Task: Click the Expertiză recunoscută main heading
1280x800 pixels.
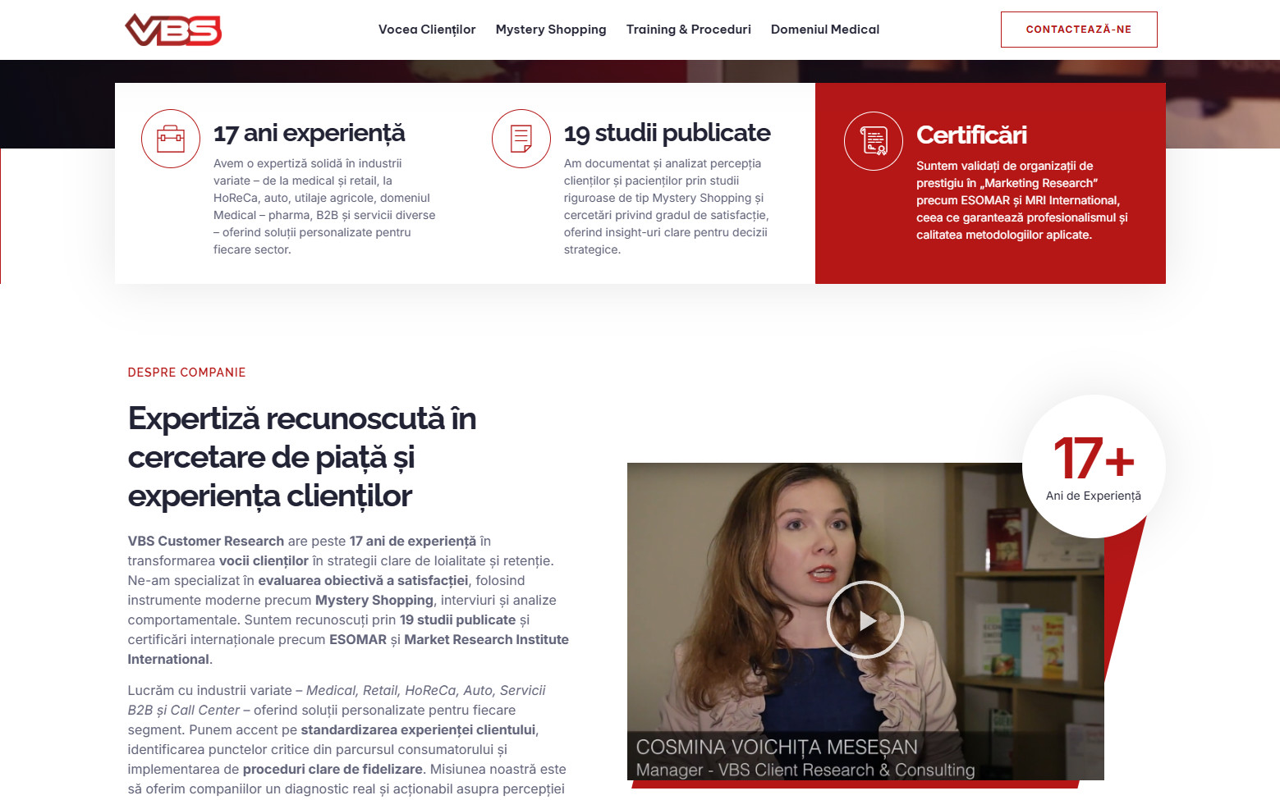Action: [302, 457]
